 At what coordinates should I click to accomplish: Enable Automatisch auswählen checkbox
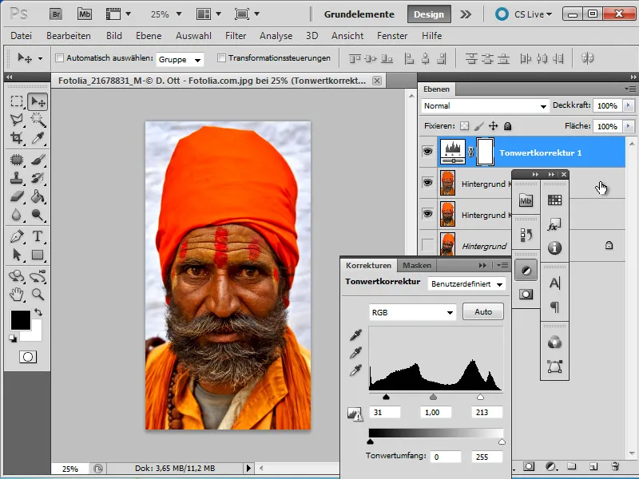59,57
